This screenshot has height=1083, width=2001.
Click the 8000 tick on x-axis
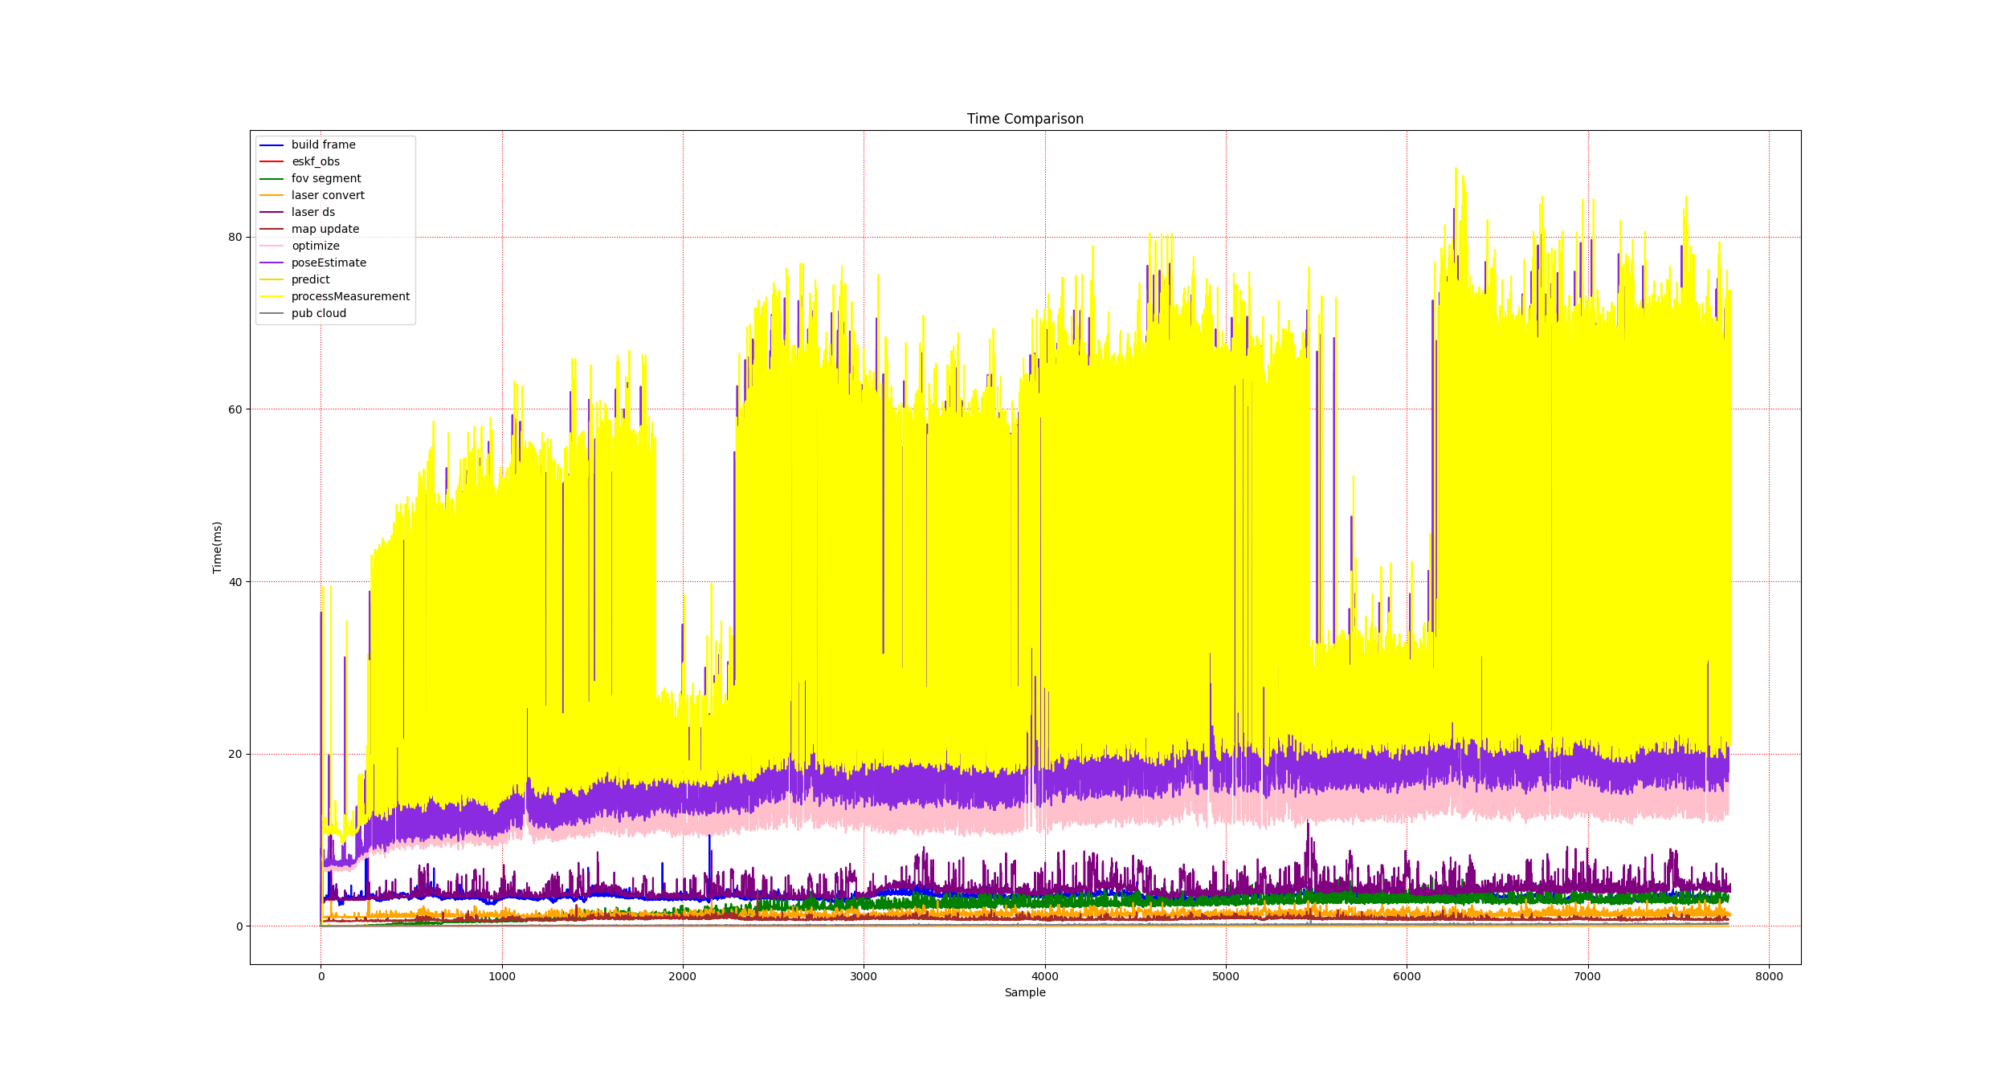[1768, 976]
